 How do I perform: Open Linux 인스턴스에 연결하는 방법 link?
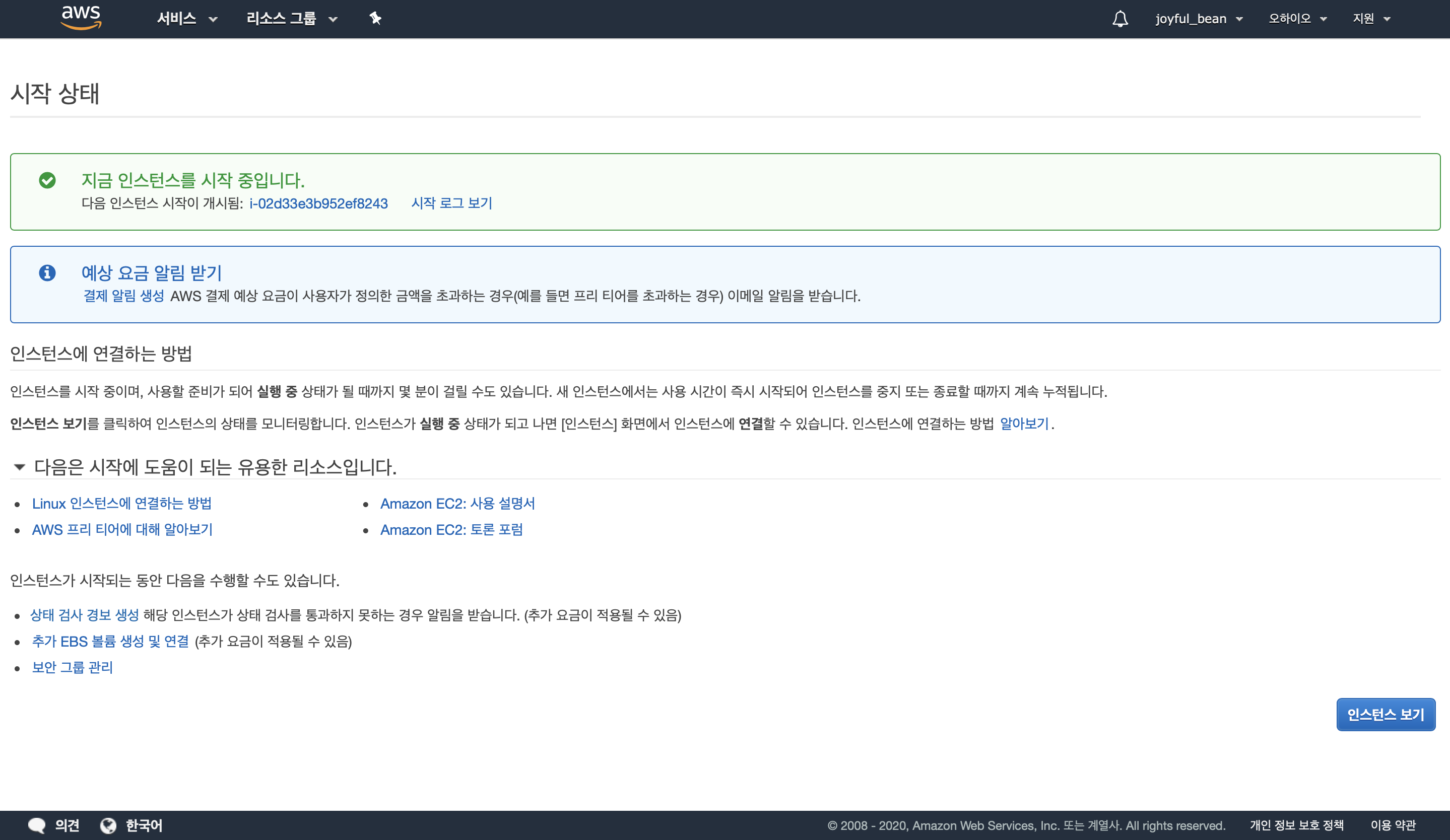[x=122, y=503]
